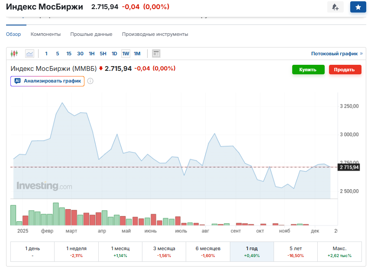Select the 5 лет period
The height and width of the screenshot is (267, 371).
click(x=296, y=251)
